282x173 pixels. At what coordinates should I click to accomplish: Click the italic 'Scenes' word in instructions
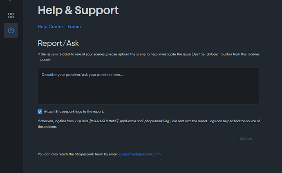coord(254,54)
